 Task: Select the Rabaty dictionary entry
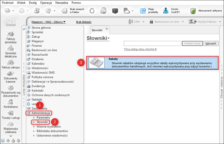pyautogui.click(x=152, y=63)
